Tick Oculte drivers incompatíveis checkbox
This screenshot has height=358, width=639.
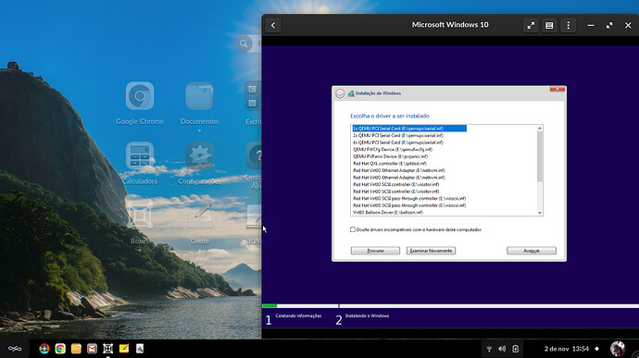coord(353,229)
